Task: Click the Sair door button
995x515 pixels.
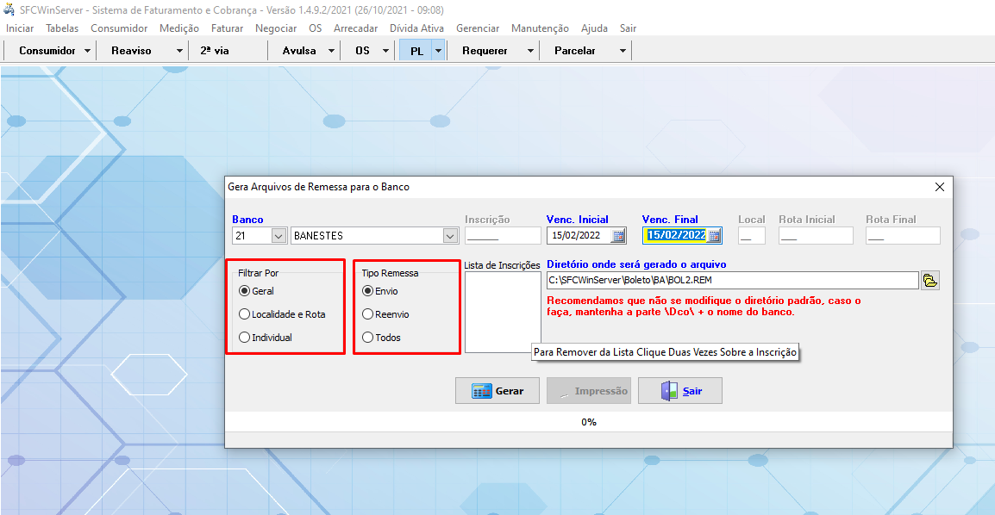Action: 680,391
